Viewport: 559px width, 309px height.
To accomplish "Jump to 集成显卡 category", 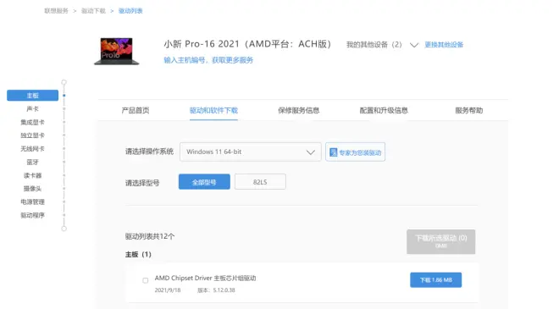I will [32, 122].
